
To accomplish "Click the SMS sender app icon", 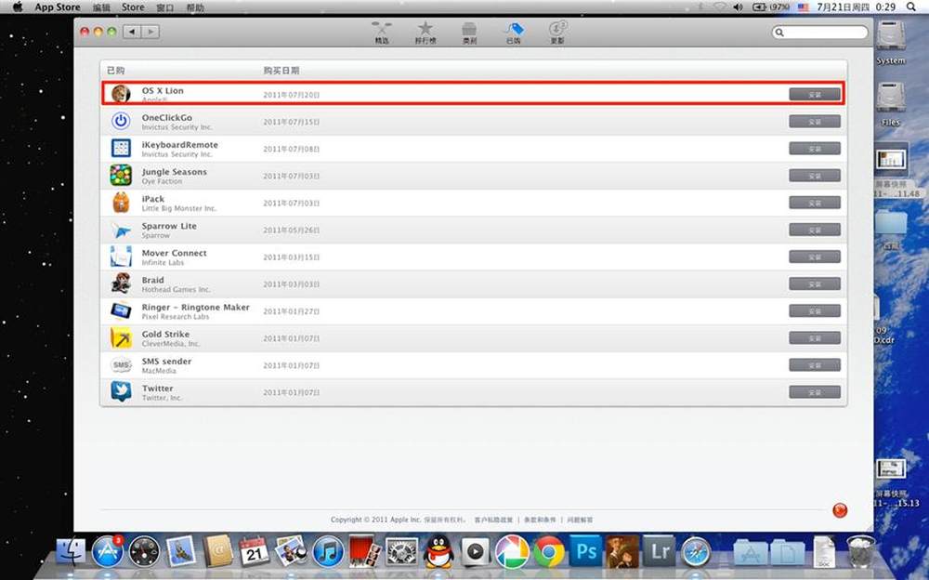I will click(x=121, y=364).
